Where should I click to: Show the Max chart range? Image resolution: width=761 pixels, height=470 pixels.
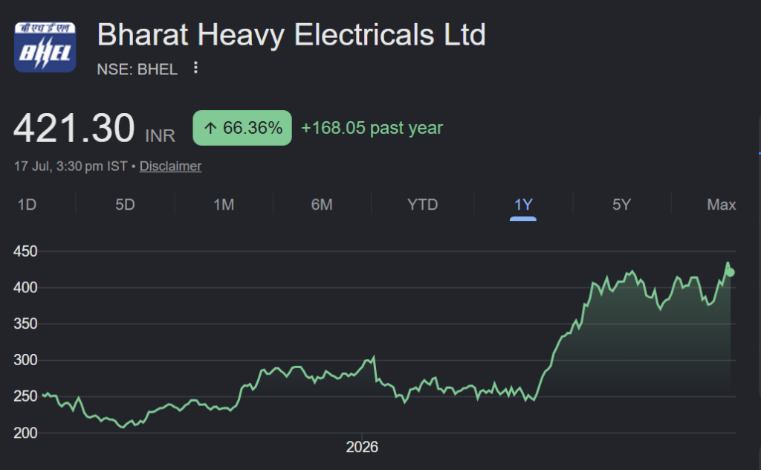pos(721,205)
